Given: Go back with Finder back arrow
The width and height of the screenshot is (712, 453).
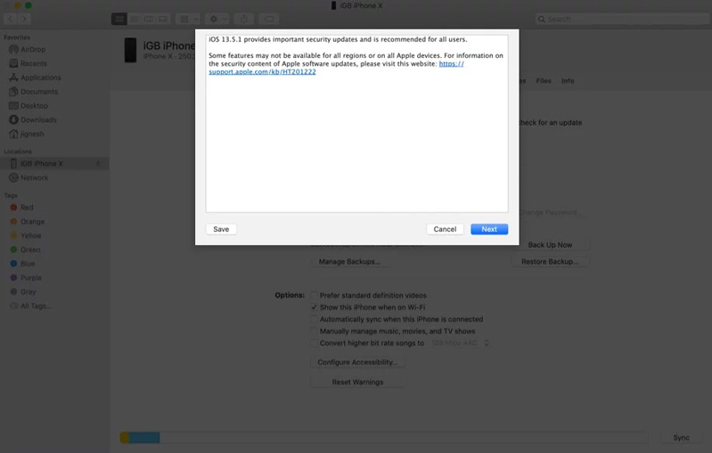Looking at the screenshot, I should 11,19.
